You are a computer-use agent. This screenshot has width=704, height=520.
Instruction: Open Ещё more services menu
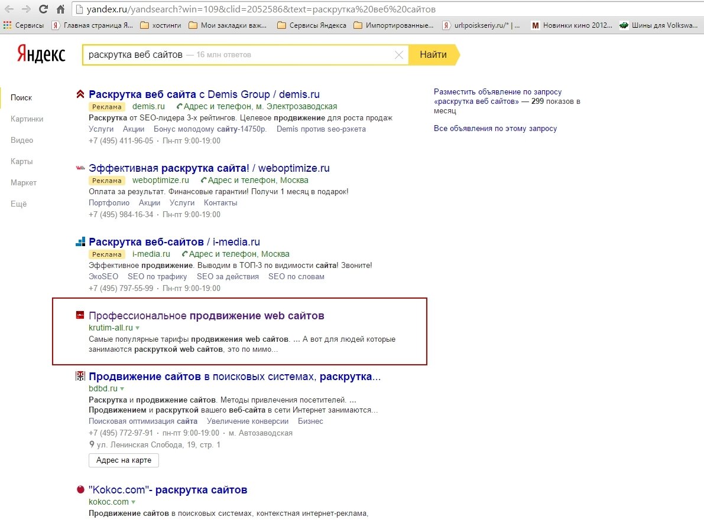(x=18, y=204)
